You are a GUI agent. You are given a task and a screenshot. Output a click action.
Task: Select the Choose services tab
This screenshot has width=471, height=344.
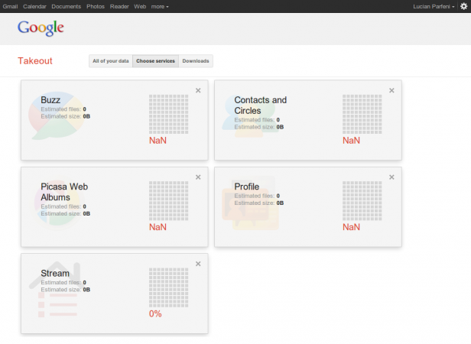[155, 61]
